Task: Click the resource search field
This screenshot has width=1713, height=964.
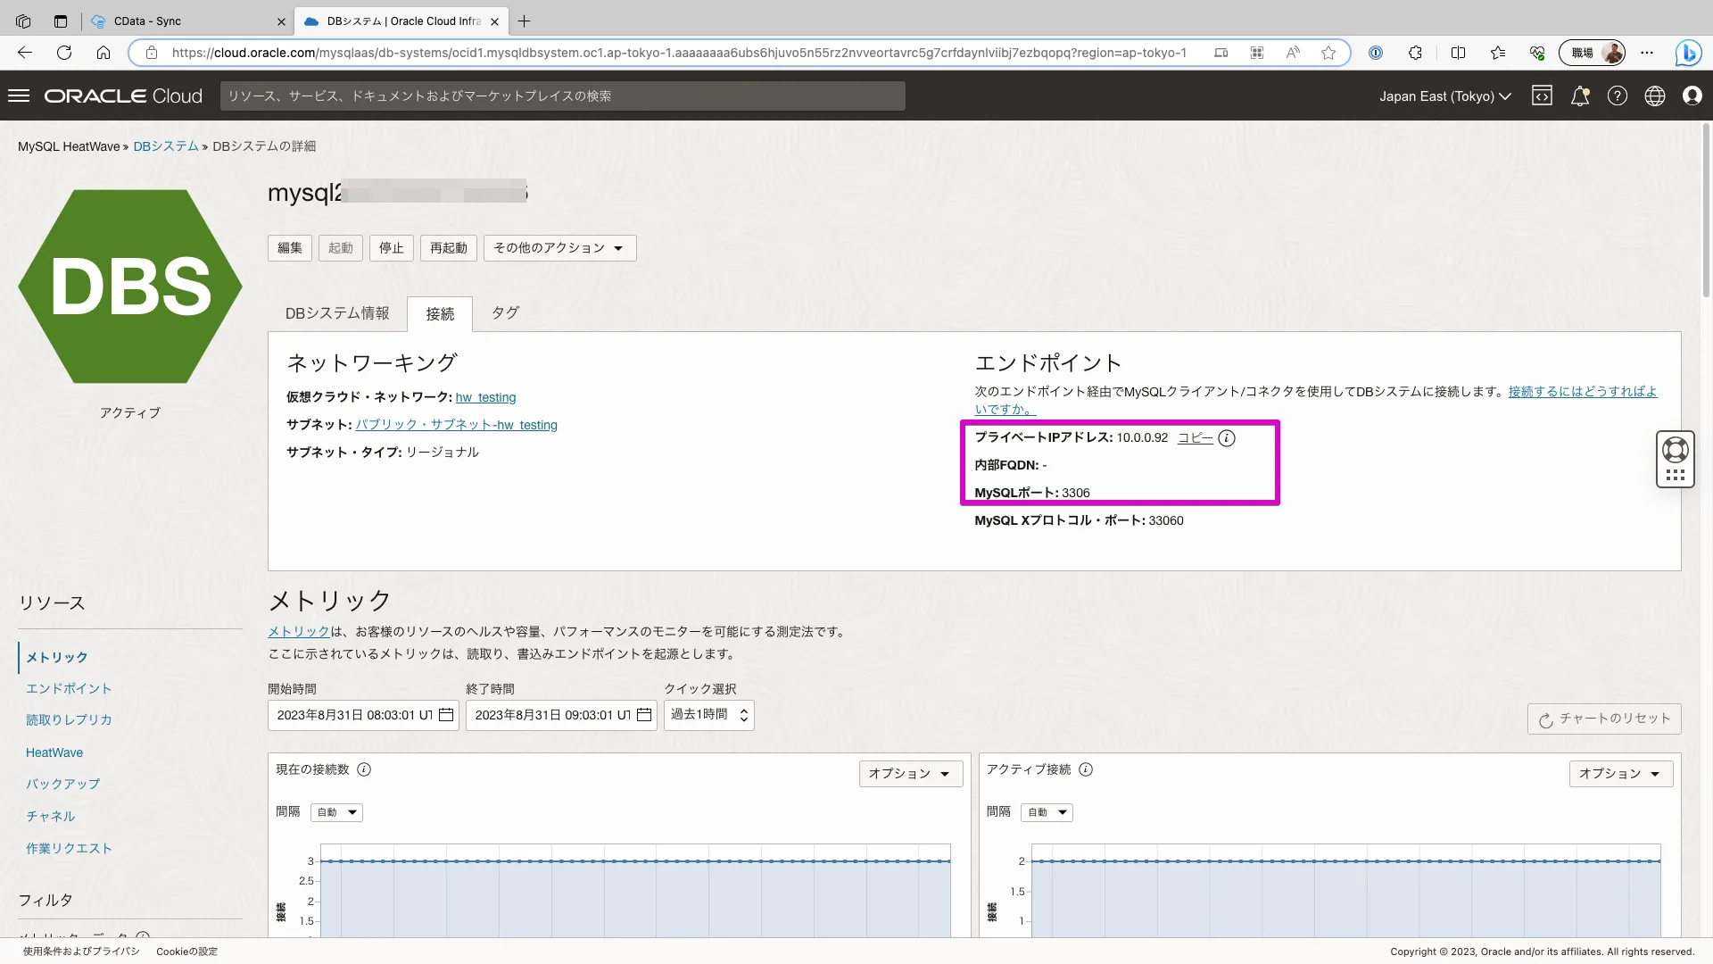Action: pyautogui.click(x=562, y=96)
